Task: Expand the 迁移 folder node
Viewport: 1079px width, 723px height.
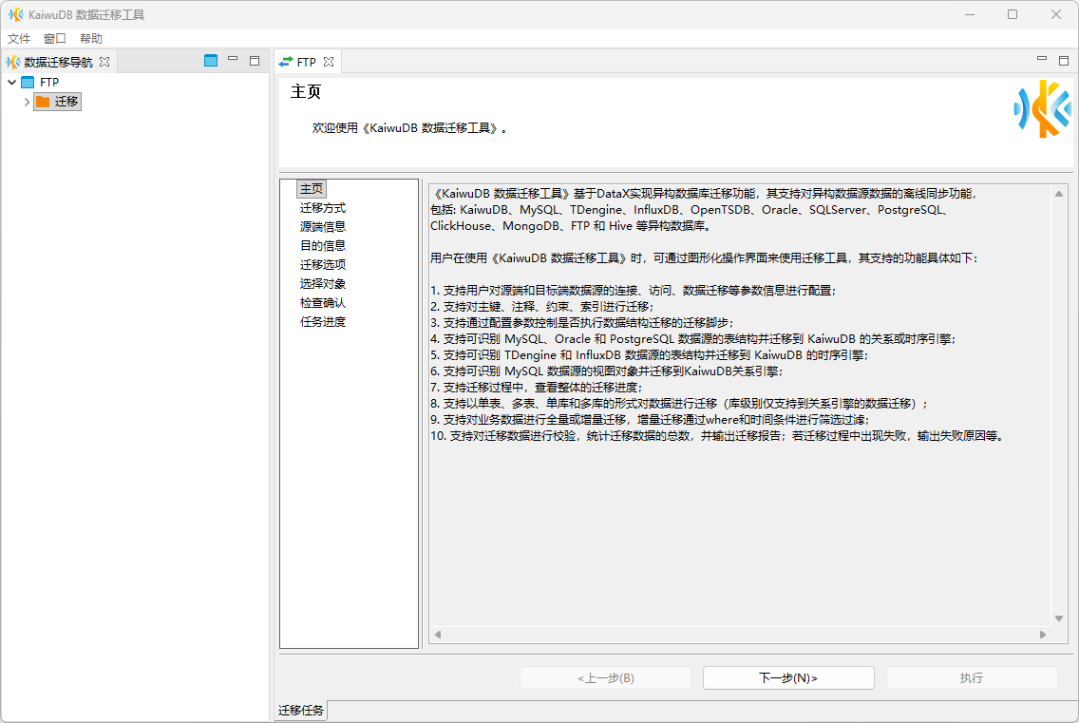Action: [x=27, y=102]
